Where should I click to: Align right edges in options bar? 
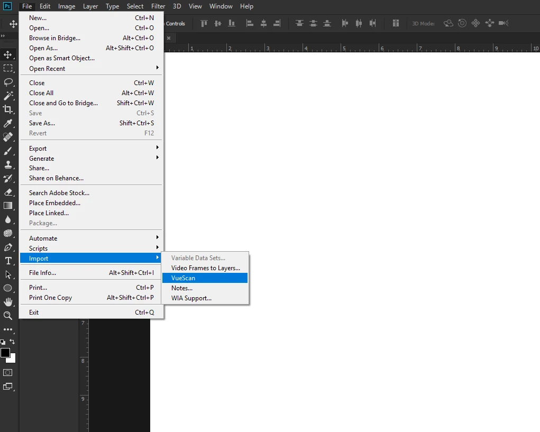pos(277,23)
